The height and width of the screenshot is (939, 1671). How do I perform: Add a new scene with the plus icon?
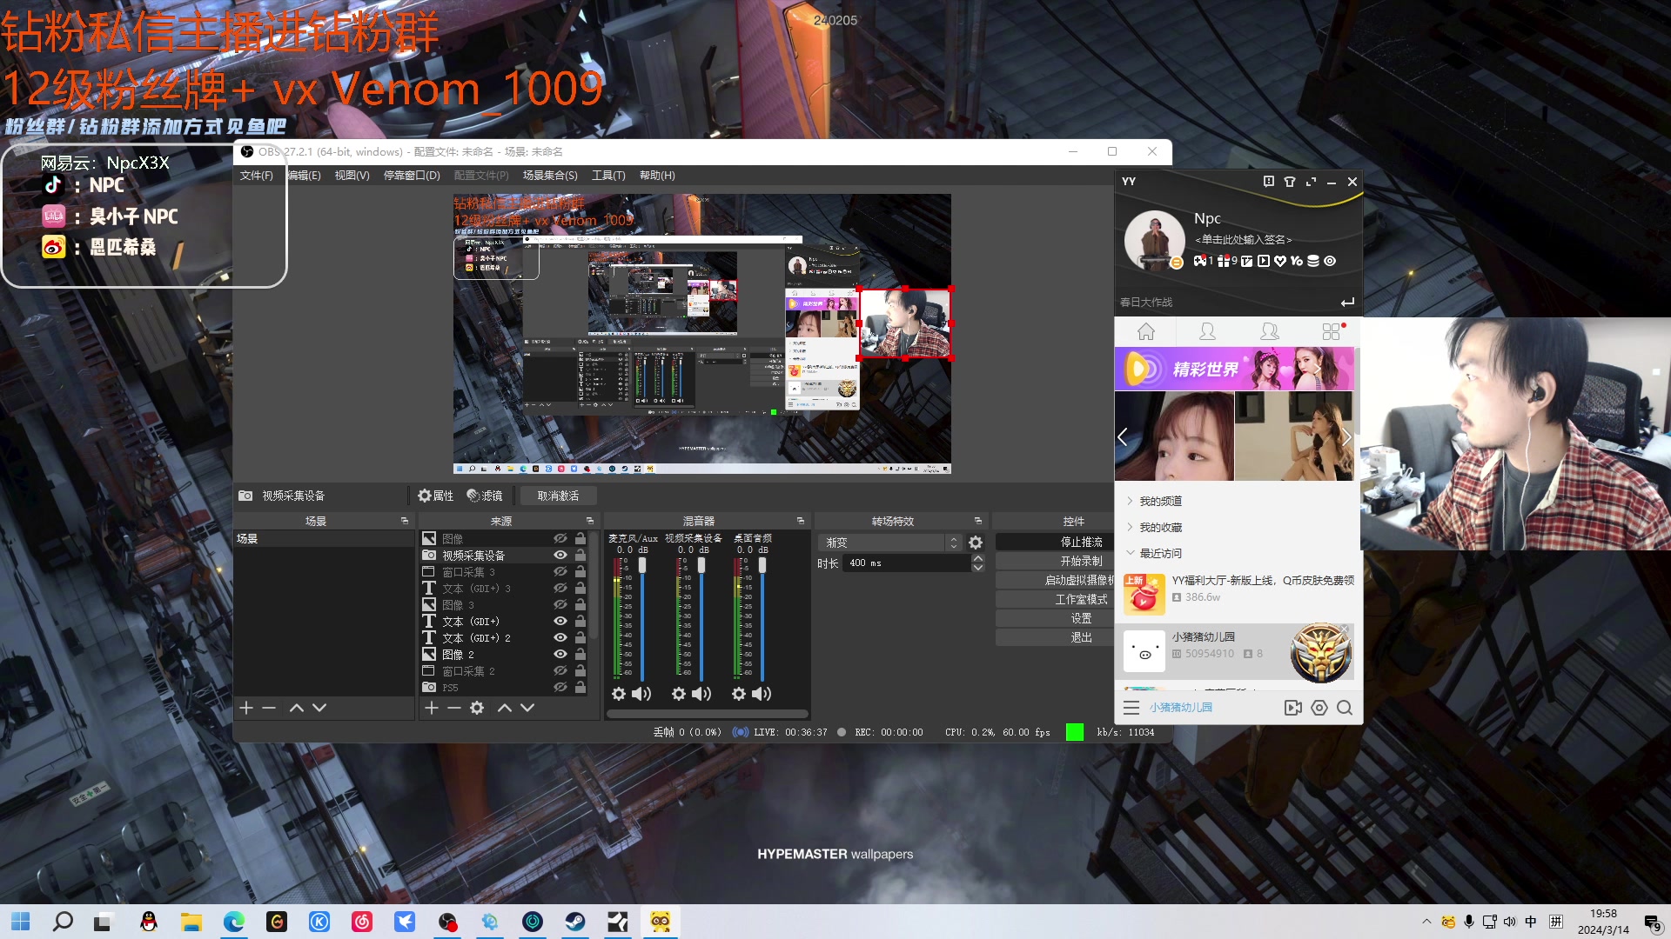(246, 708)
